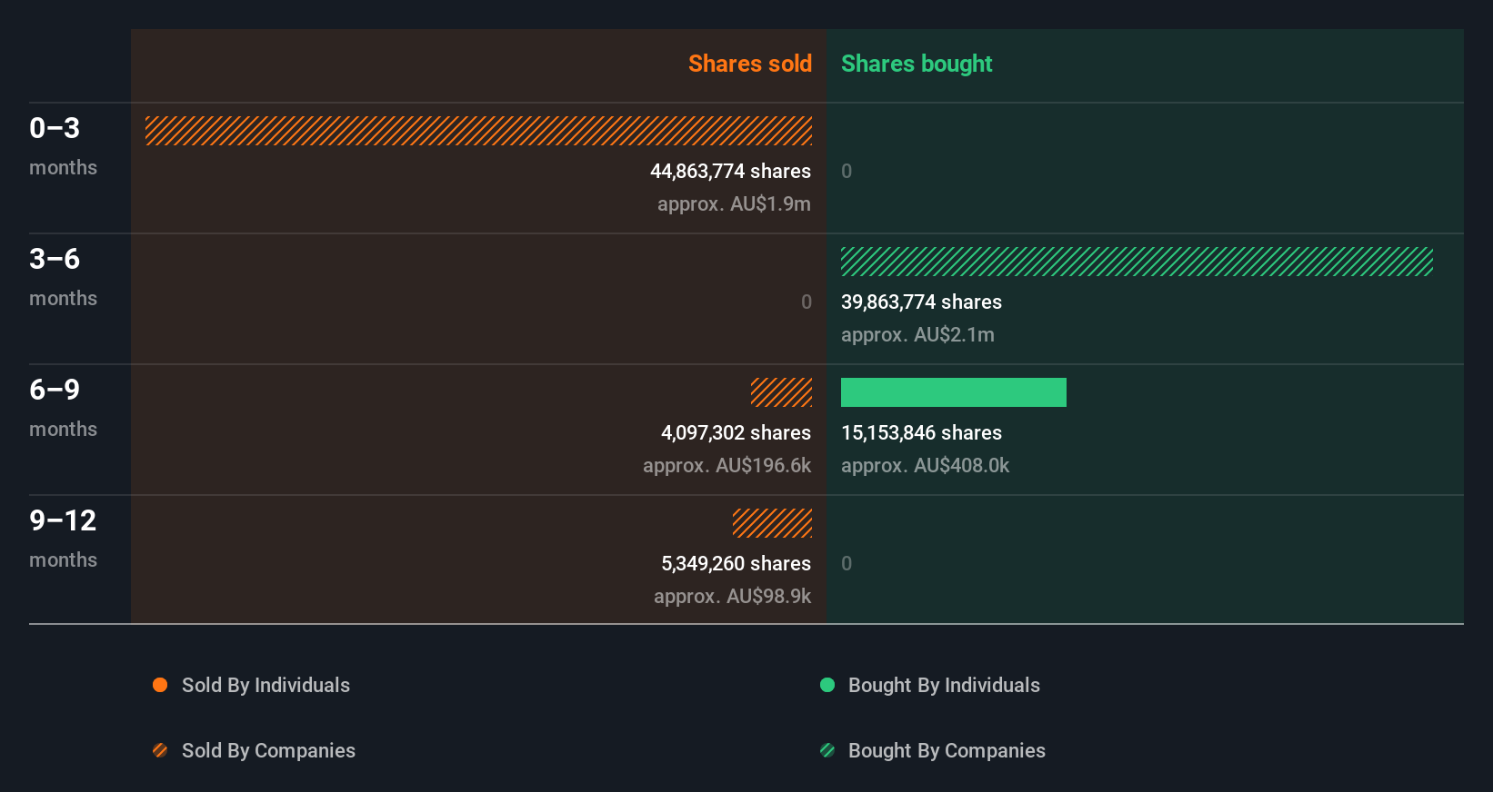Click the 6–9 months solid green bar
The width and height of the screenshot is (1493, 792).
coord(953,392)
